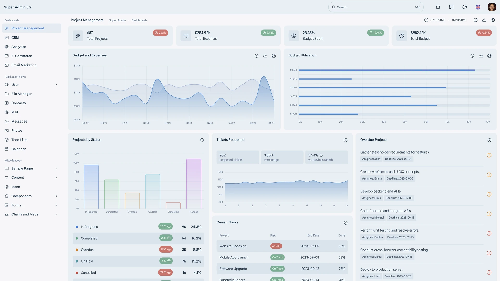Click the add plus icon near date range
This screenshot has width=500, height=281.
click(x=476, y=20)
